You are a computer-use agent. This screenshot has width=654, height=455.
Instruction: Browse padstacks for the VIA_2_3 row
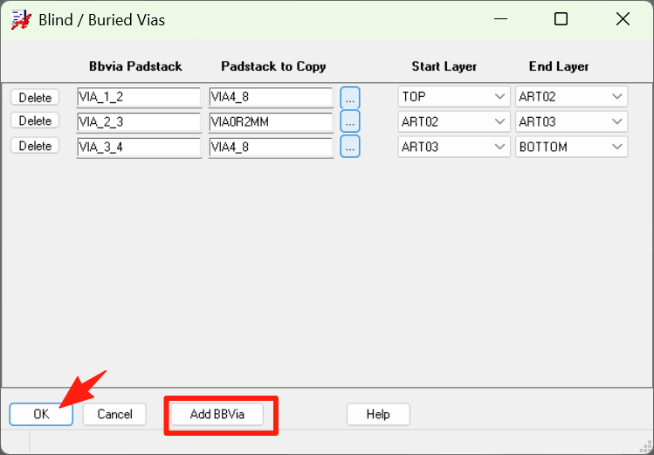click(x=350, y=121)
